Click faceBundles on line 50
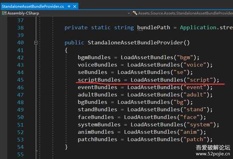 (96, 117)
